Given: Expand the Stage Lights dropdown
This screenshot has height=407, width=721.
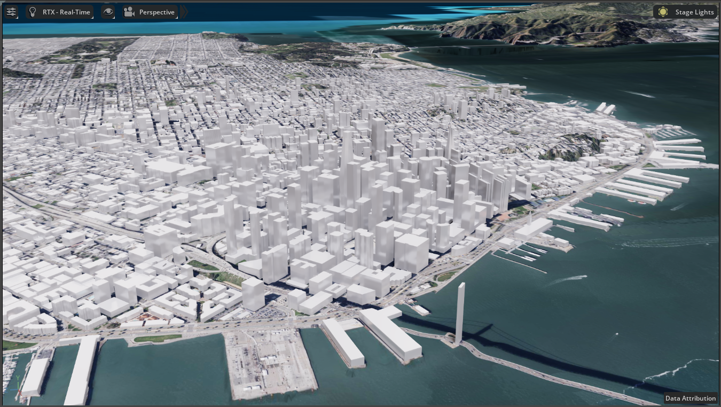Looking at the screenshot, I should tap(685, 12).
